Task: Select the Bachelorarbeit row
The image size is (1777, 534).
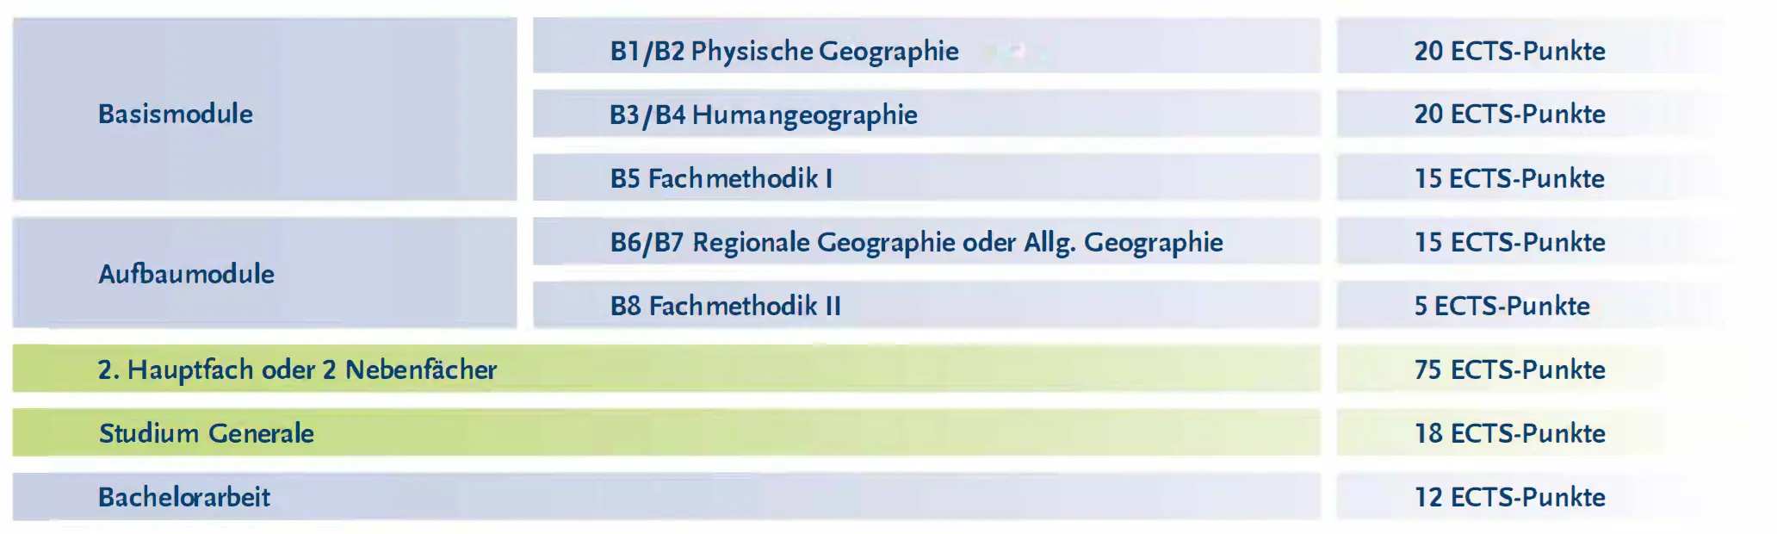Action: point(184,497)
